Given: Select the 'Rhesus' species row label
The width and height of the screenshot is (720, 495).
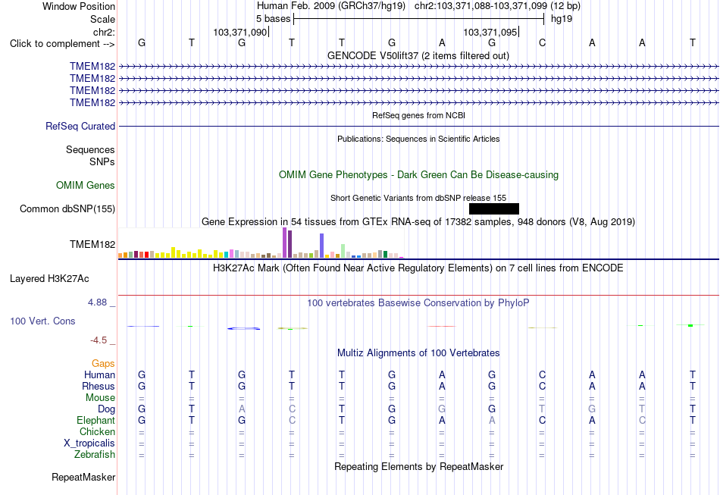Looking at the screenshot, I should tap(99, 386).
